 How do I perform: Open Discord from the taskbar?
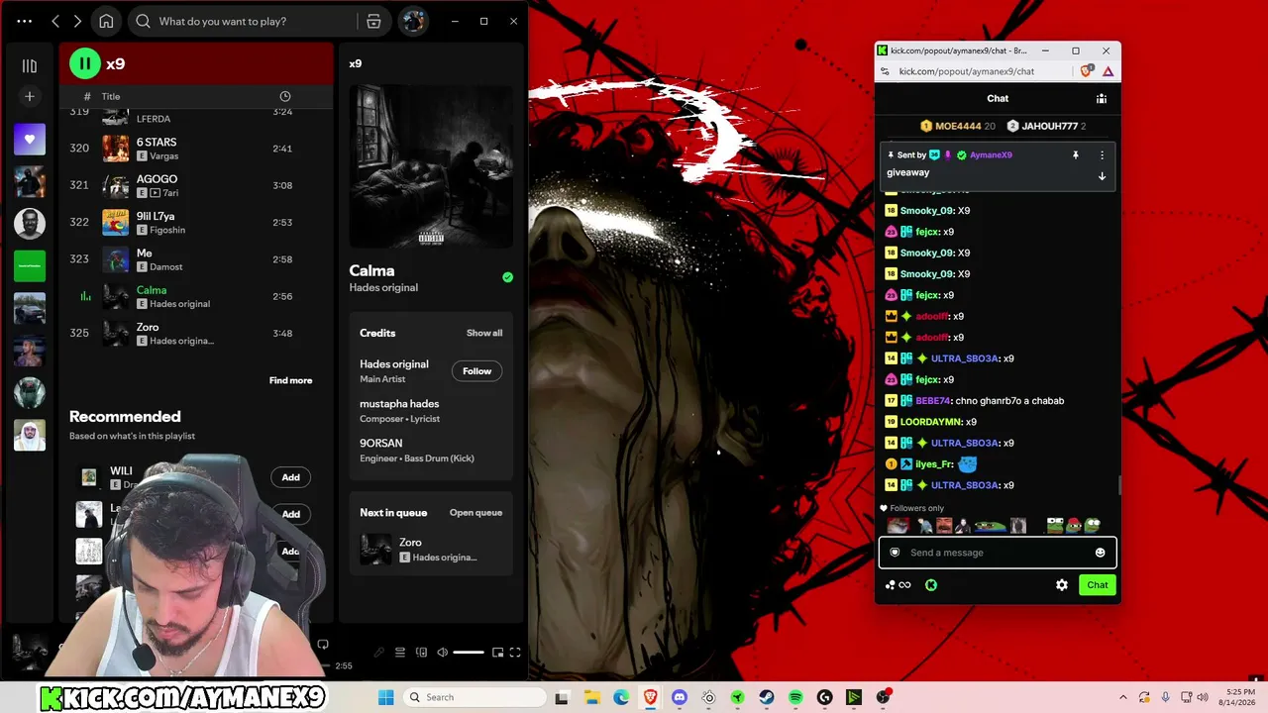click(680, 697)
